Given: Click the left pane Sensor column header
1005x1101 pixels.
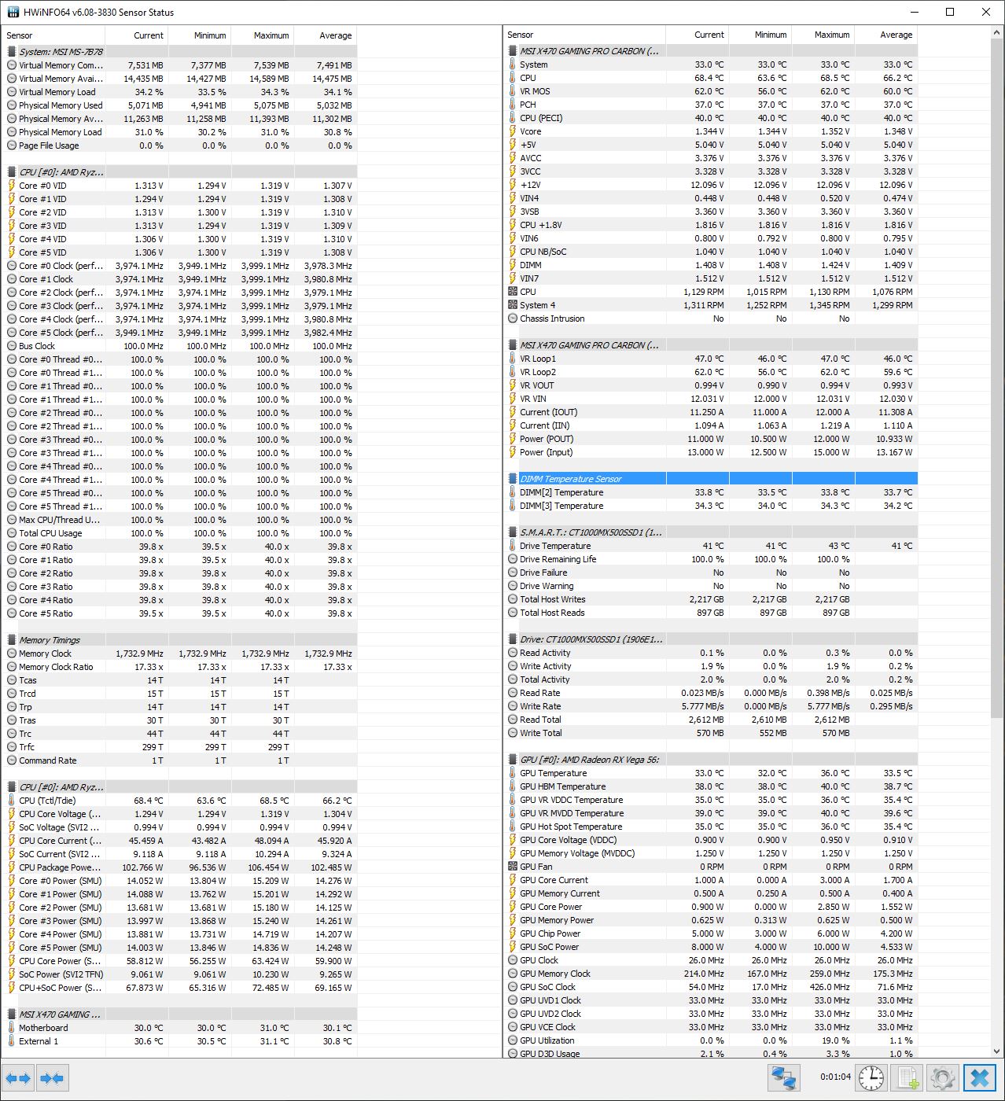Looking at the screenshot, I should 53,35.
